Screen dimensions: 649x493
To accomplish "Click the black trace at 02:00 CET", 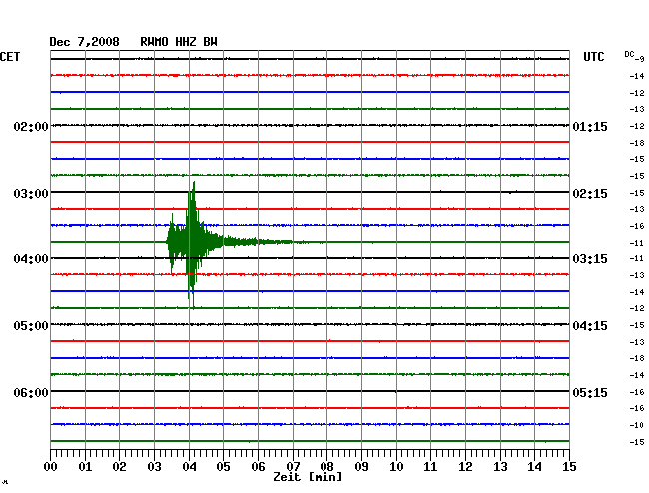I will point(310,125).
